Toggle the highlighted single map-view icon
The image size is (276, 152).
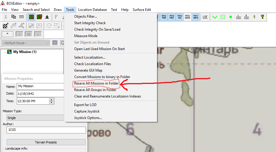[31, 17]
